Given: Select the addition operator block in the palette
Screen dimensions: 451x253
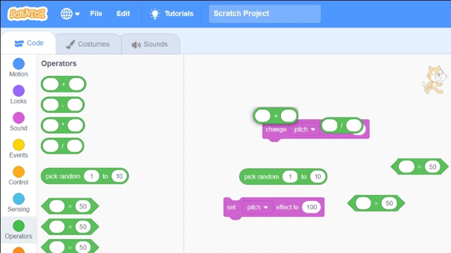Looking at the screenshot, I should point(63,84).
